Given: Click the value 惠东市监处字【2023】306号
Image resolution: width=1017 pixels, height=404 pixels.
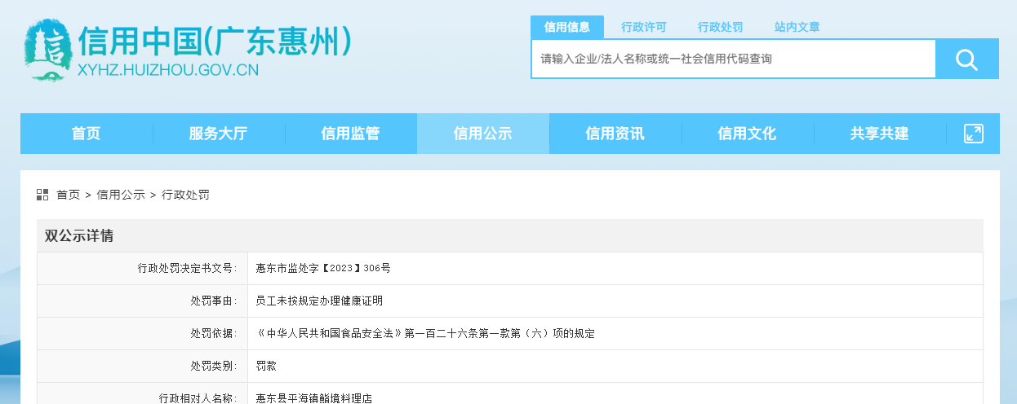Looking at the screenshot, I should point(323,268).
